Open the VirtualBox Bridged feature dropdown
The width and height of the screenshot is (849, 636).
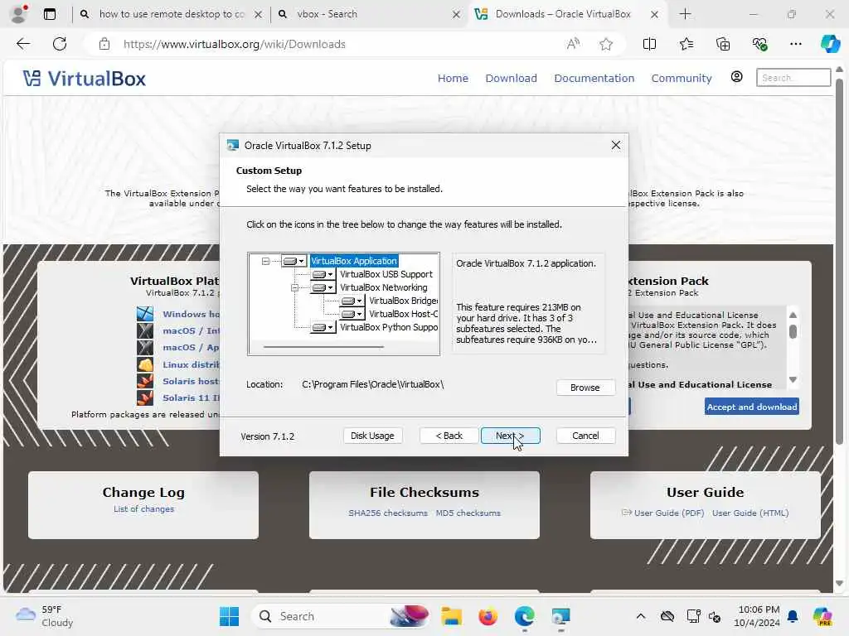[x=352, y=301]
